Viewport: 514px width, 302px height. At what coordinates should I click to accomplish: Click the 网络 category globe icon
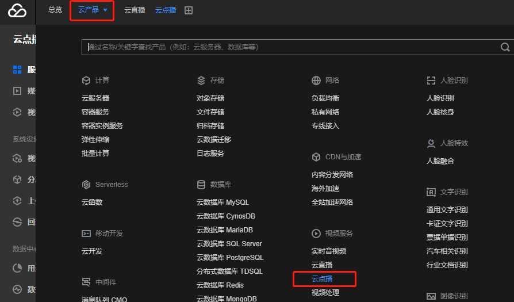[316, 81]
